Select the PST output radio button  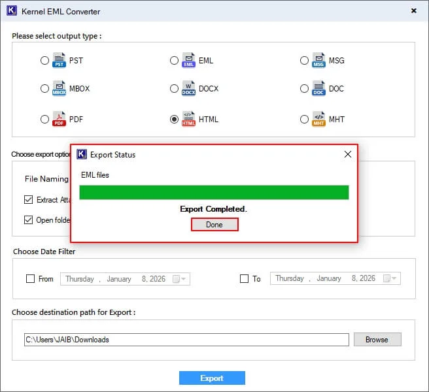coord(44,60)
